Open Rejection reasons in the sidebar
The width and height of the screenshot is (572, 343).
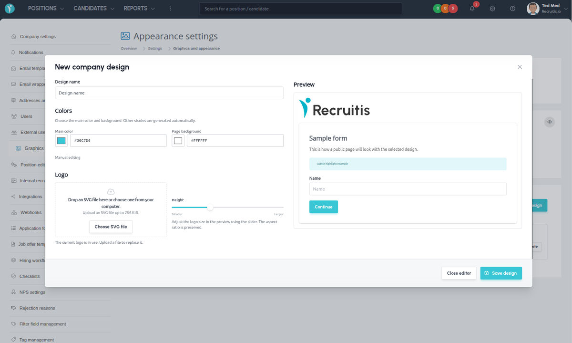pos(37,308)
